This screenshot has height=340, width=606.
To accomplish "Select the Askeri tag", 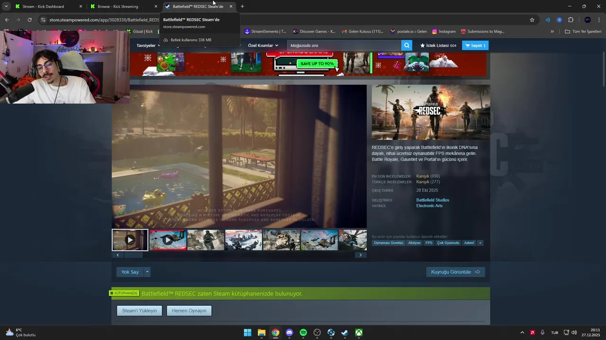I will point(469,243).
